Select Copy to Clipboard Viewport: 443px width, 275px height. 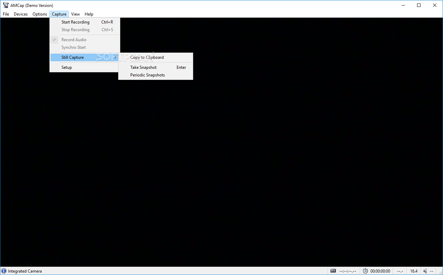[x=147, y=57]
